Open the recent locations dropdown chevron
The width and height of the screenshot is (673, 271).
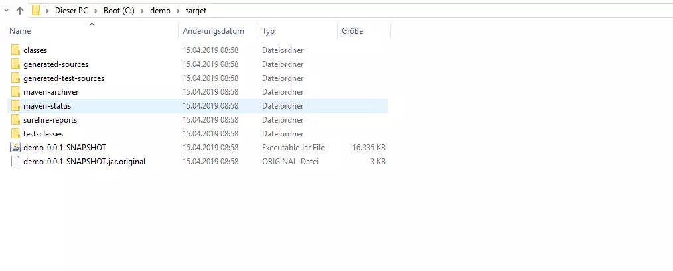pos(6,11)
